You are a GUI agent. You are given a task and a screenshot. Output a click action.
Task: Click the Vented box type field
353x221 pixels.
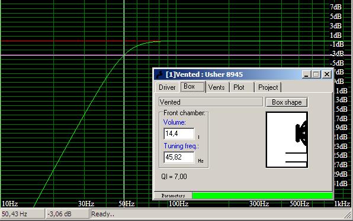211,102
